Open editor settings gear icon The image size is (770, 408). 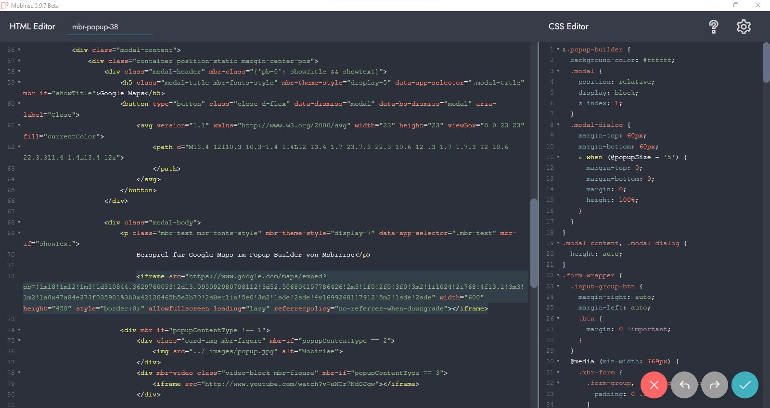coord(744,27)
